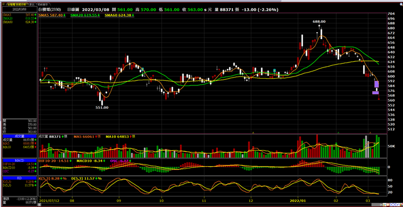Click the scroll-left arrow under the chart
The width and height of the screenshot is (403, 207).
(39, 205)
